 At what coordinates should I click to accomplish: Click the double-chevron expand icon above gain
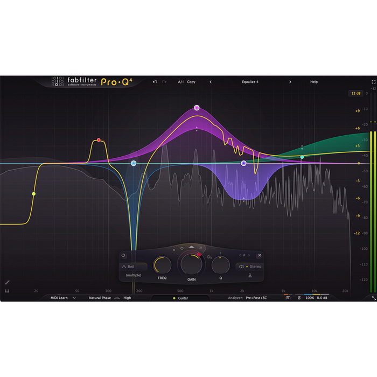click(x=201, y=248)
